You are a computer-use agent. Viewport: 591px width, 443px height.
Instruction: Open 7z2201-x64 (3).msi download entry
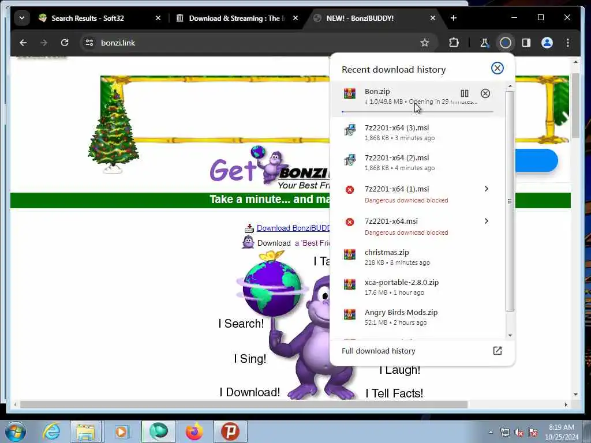(418, 133)
